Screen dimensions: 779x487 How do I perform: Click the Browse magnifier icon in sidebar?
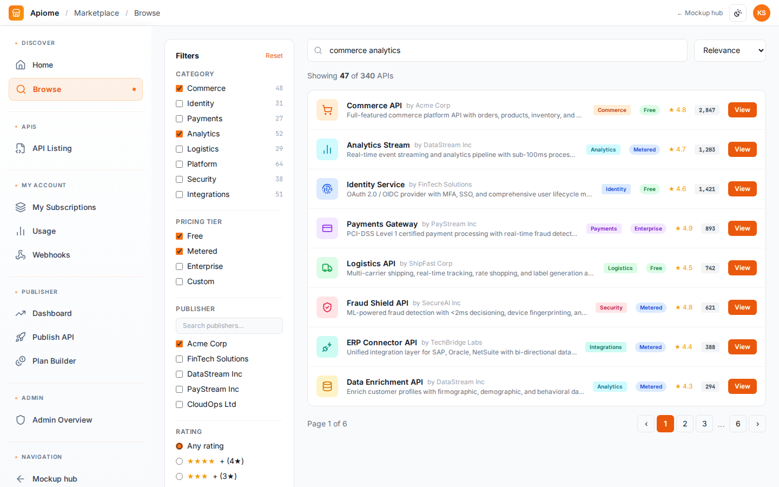pos(21,89)
